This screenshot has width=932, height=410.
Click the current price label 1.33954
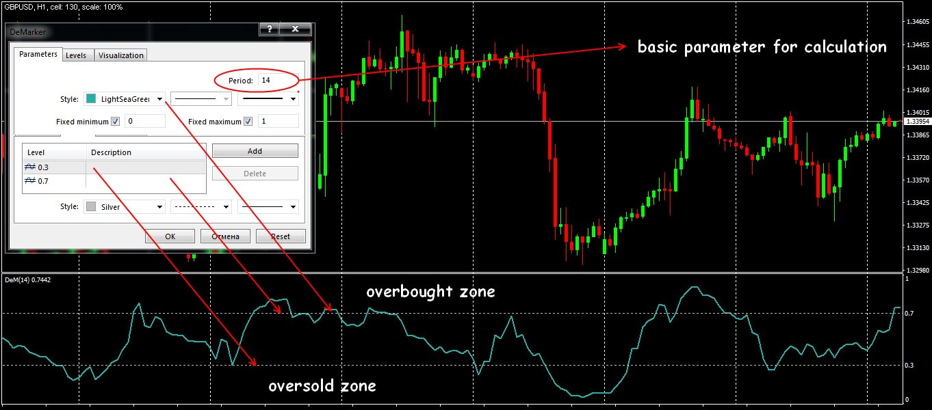pyautogui.click(x=916, y=122)
